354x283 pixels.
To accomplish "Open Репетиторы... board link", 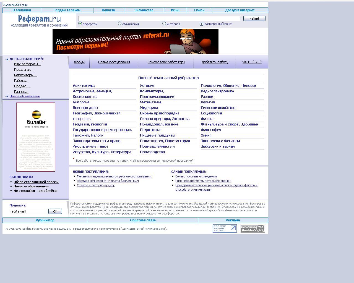I will 25,75.
